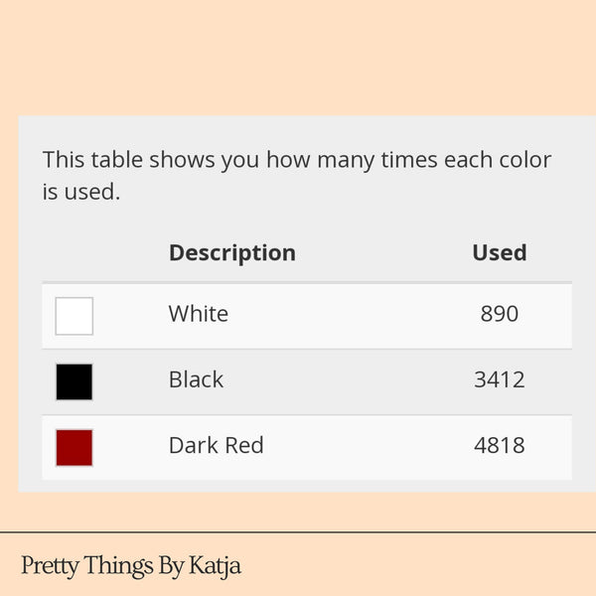Select the Black color swatch
Screen dimensions: 596x596
coord(74,381)
